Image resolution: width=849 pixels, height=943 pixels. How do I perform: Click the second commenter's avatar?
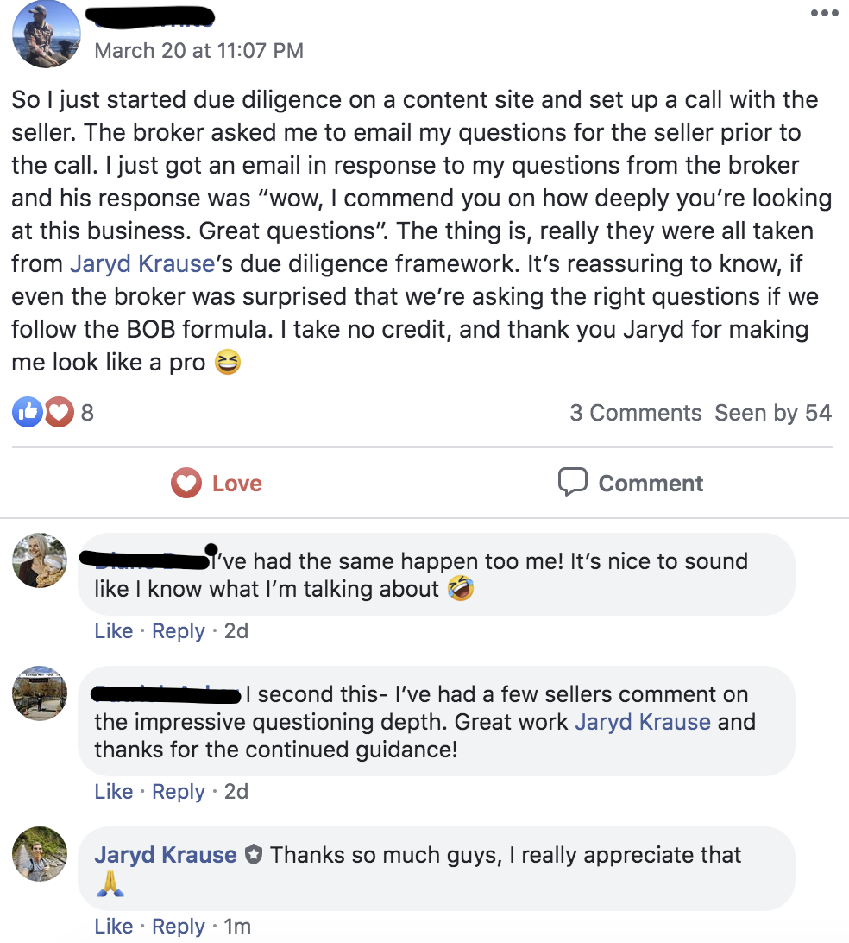(40, 693)
